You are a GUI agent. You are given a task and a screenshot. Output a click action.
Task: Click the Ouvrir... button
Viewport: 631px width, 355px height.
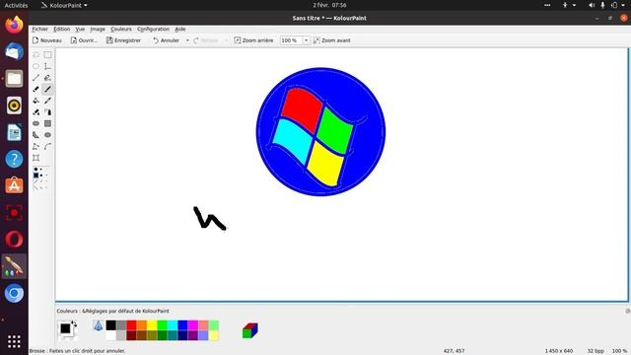84,40
